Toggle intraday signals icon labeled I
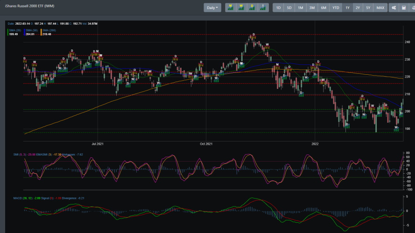This screenshot has width=415, height=233. click(263, 7)
